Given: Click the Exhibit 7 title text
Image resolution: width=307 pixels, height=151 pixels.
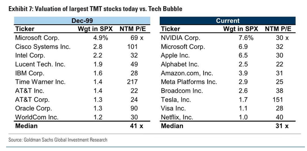Looking at the screenshot, I should (95, 9).
